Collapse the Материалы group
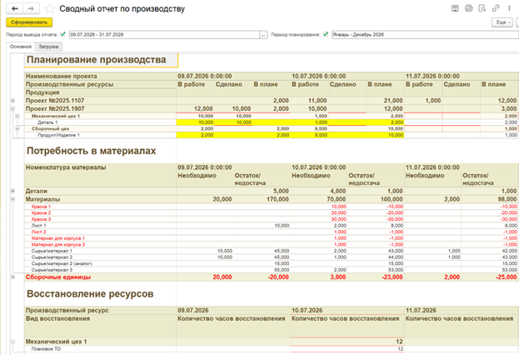 (x=12, y=199)
